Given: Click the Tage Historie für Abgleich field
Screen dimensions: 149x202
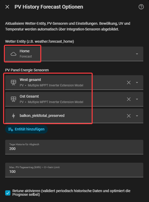Looking at the screenshot, I should (74, 147).
